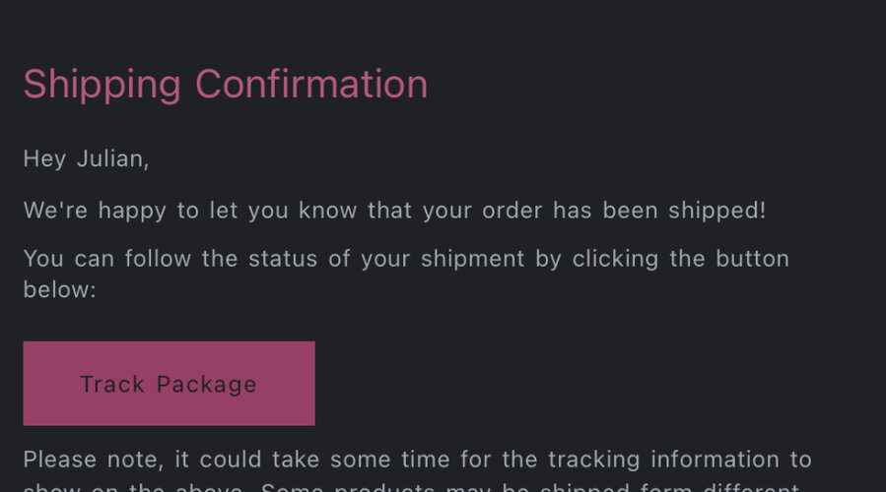
Task: Click the word 'happy' in the first sentence
Action: point(132,211)
